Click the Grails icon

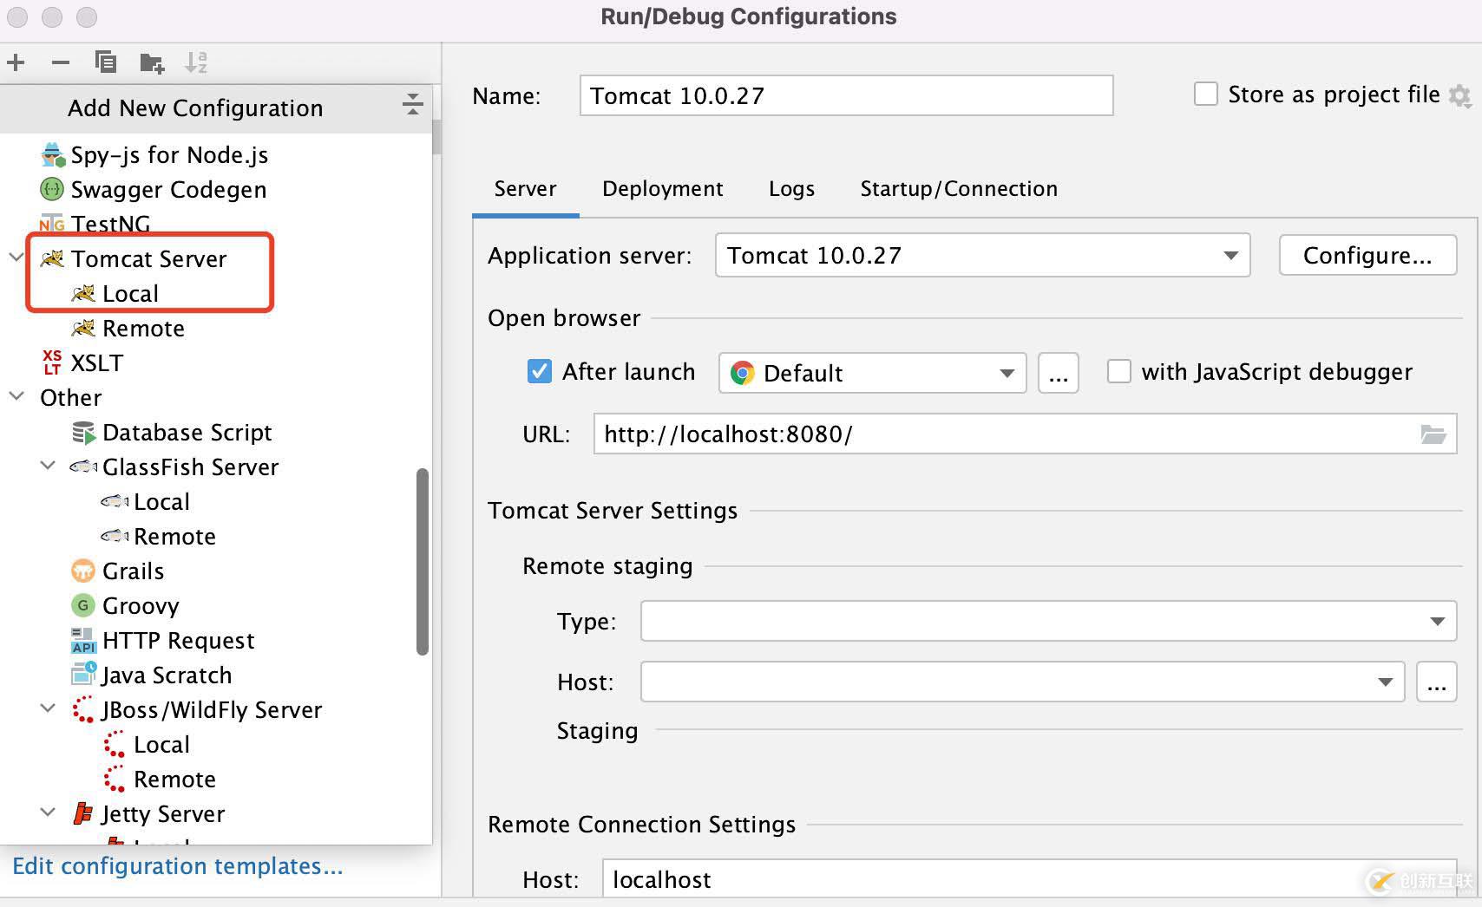point(82,571)
